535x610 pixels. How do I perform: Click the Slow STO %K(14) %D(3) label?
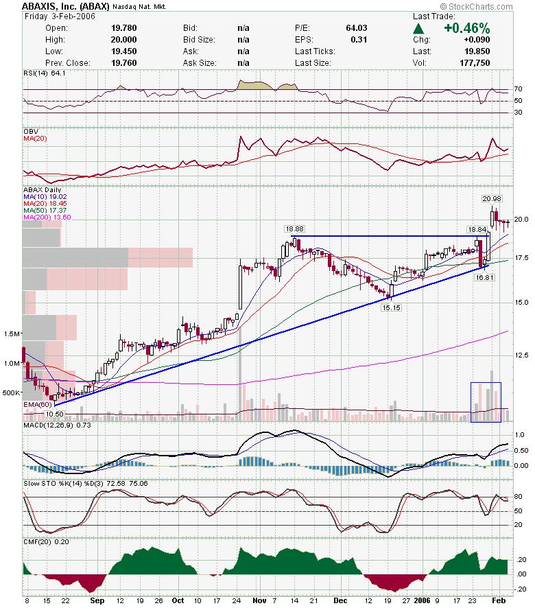coord(86,484)
